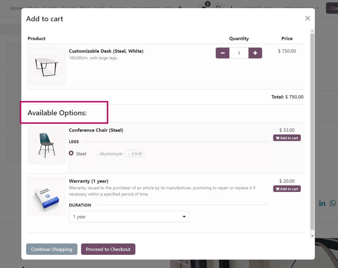338x268 pixels.
Task: Open the LinkedIn share icon
Action: (x=322, y=203)
